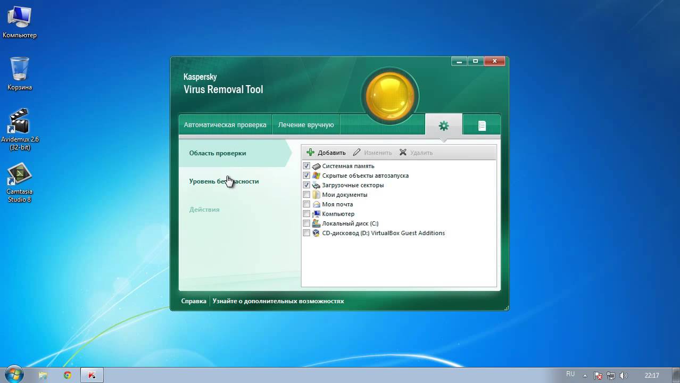Image resolution: width=680 pixels, height=383 pixels.
Task: Click the Изменить button
Action: (372, 153)
